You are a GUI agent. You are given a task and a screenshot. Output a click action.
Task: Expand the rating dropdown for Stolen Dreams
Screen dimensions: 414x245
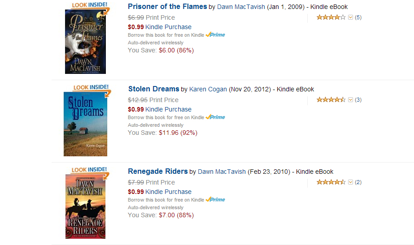tap(351, 100)
